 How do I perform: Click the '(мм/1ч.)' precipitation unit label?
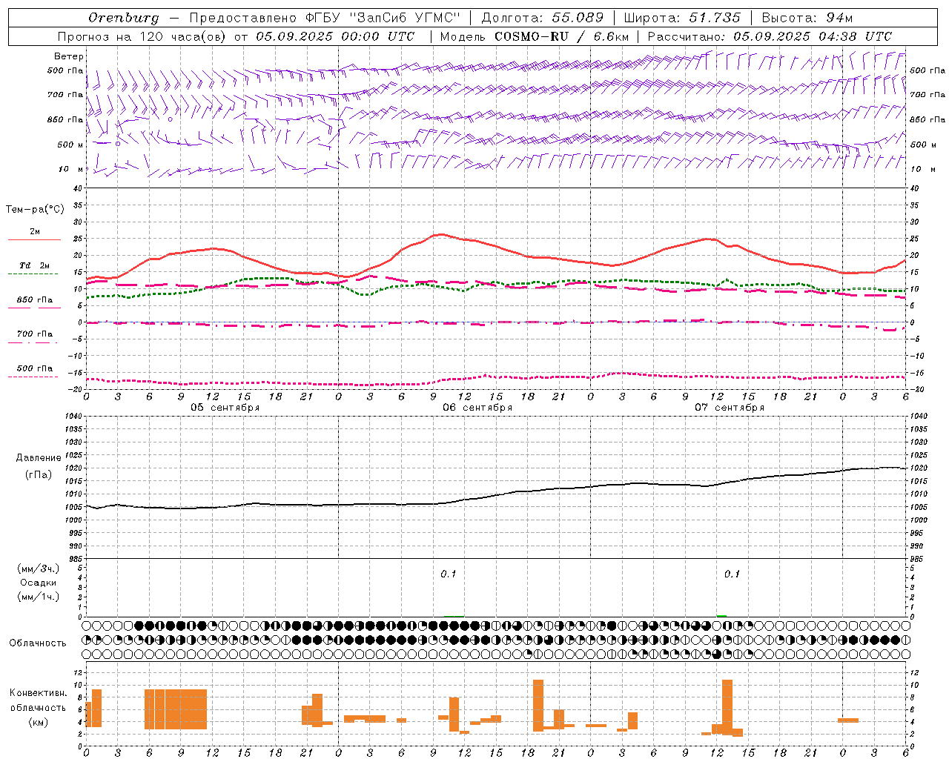[39, 597]
